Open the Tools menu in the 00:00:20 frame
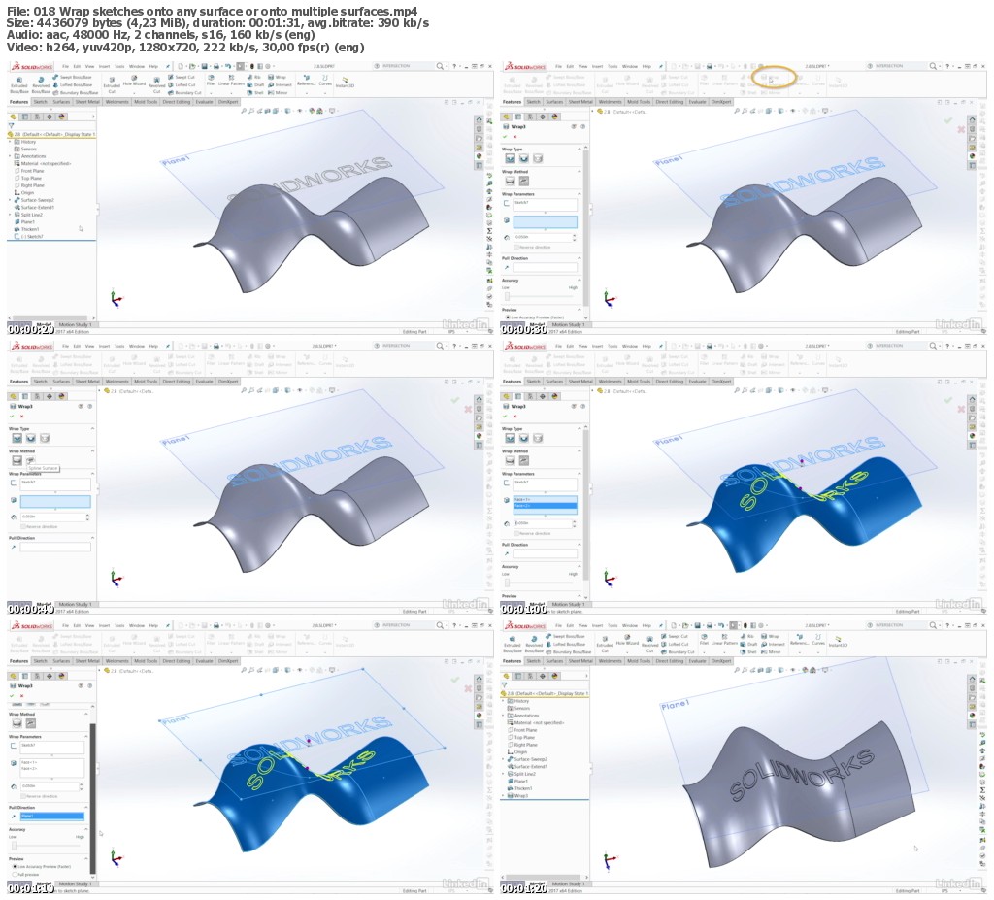The image size is (994, 900). coord(119,66)
